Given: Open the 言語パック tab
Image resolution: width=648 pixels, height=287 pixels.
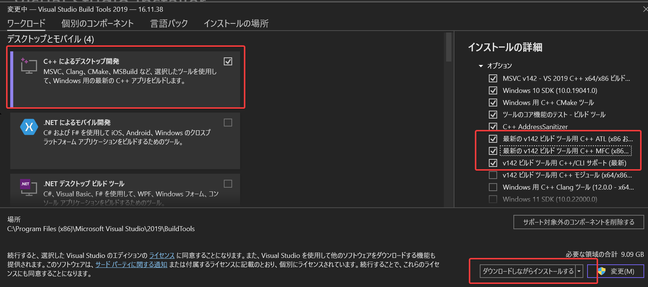Looking at the screenshot, I should click(x=169, y=23).
